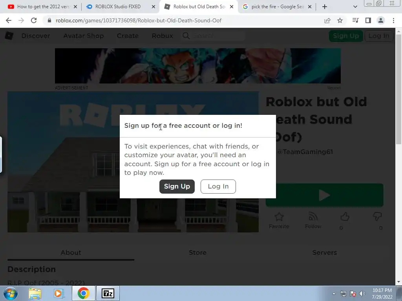Image resolution: width=402 pixels, height=301 pixels.
Task: Click the page vertical scrollbar thumb
Action: 399,90
